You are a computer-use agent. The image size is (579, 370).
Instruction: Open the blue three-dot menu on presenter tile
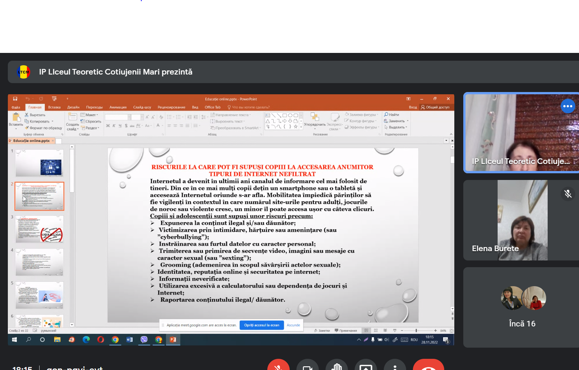click(x=567, y=106)
